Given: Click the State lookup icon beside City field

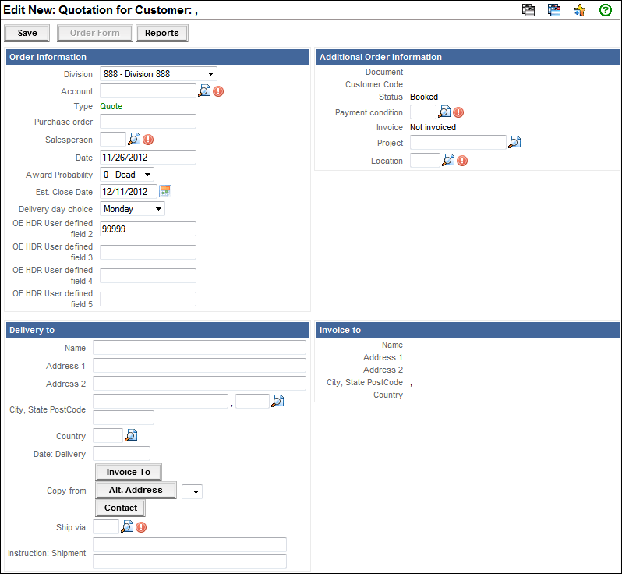Looking at the screenshot, I should (277, 401).
